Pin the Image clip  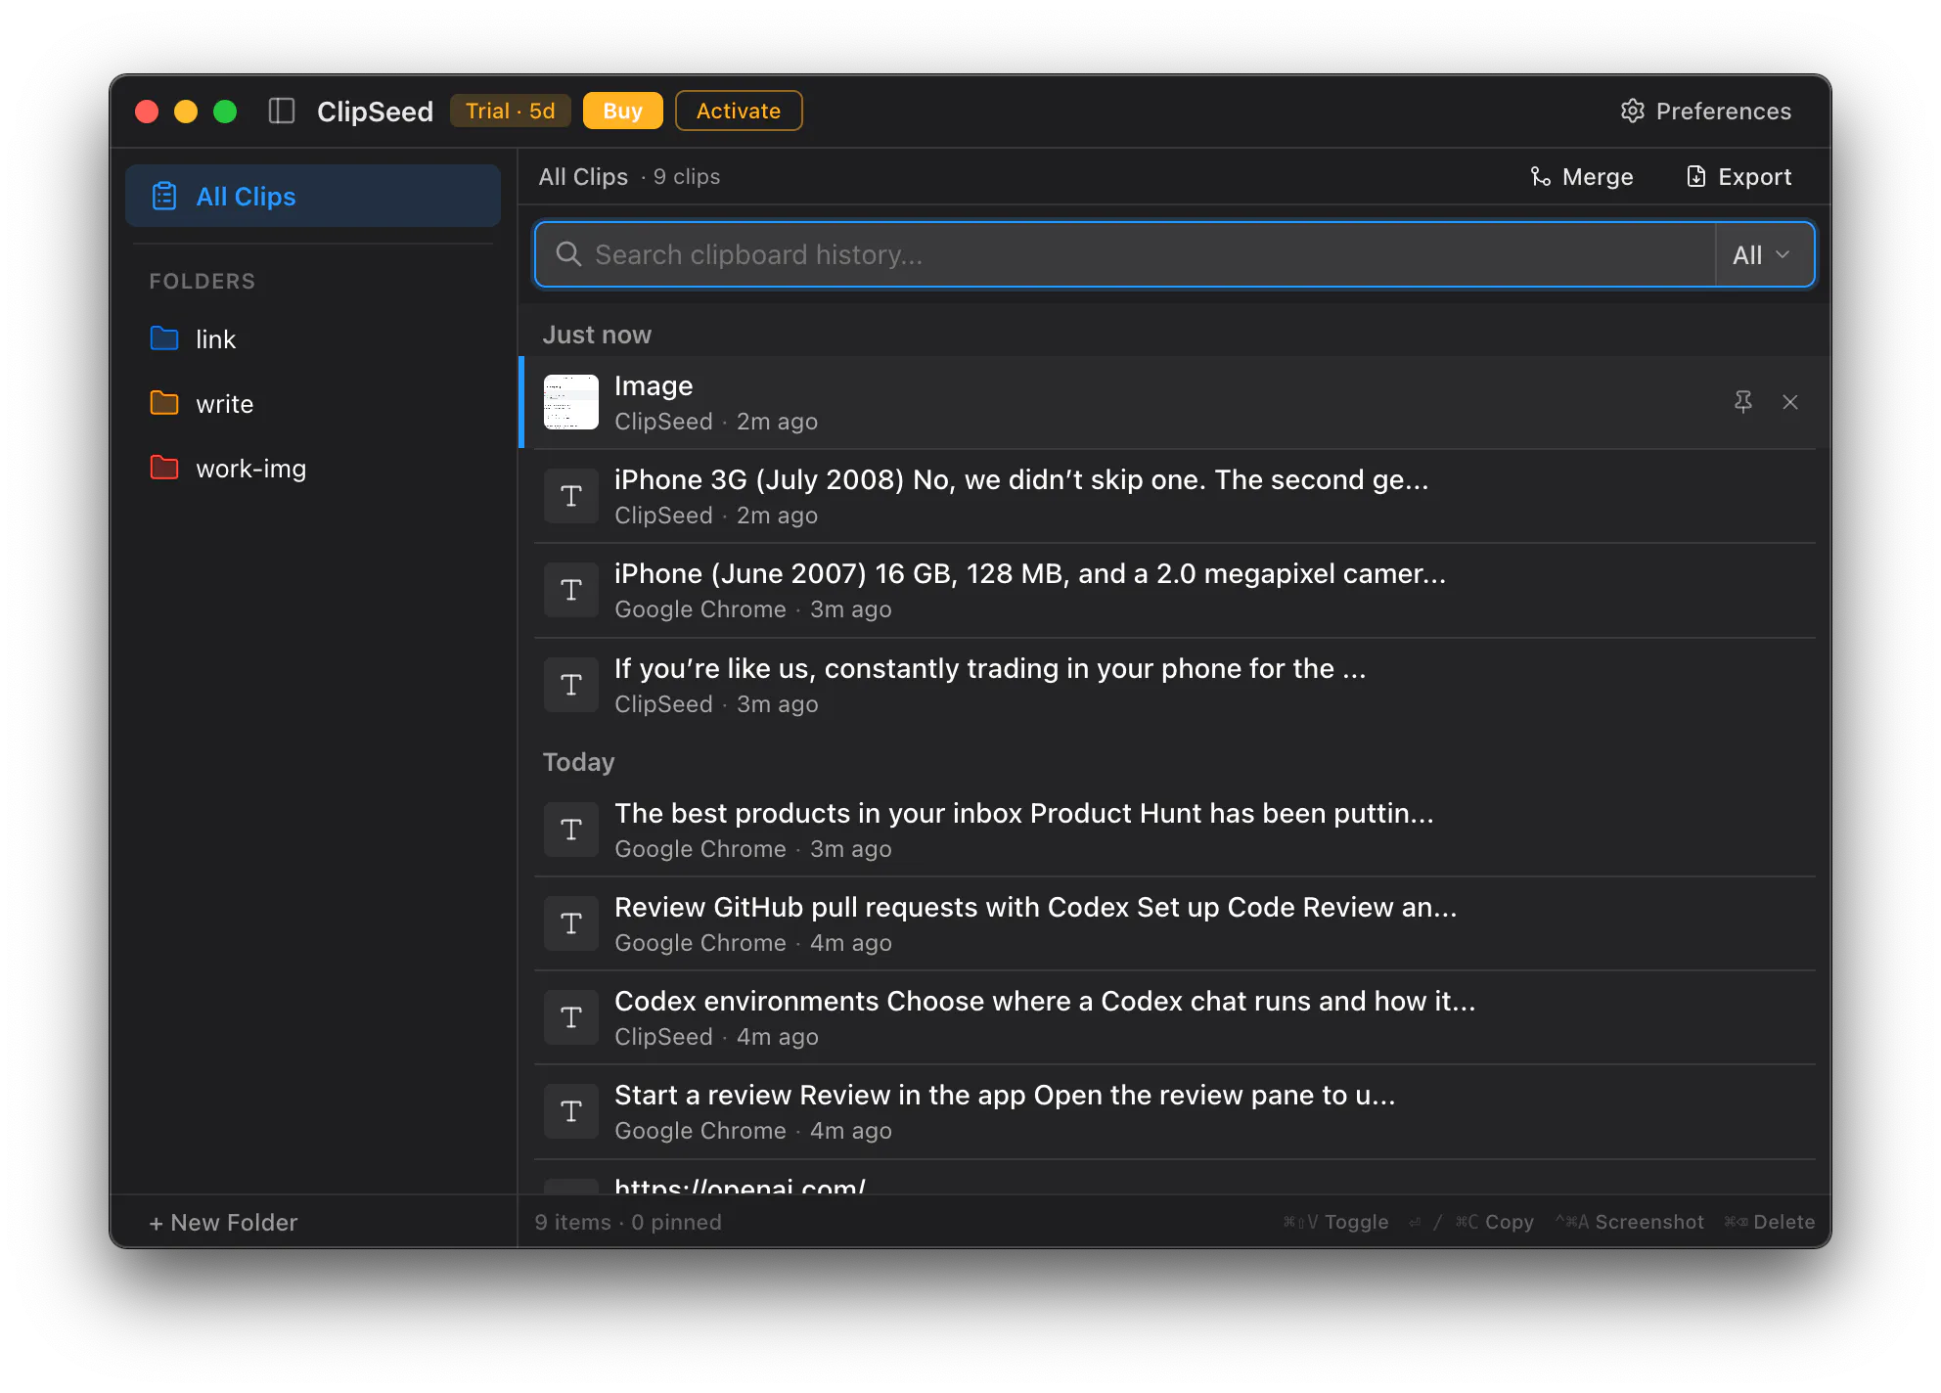pyautogui.click(x=1743, y=402)
